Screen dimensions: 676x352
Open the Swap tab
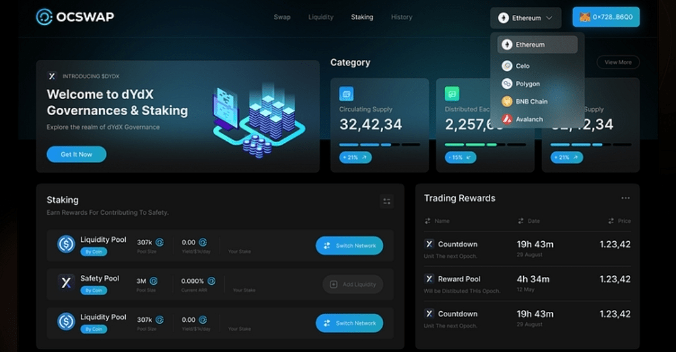point(282,18)
